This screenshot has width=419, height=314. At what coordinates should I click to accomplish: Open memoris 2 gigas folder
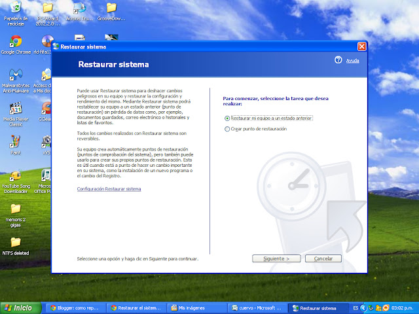tap(16, 216)
